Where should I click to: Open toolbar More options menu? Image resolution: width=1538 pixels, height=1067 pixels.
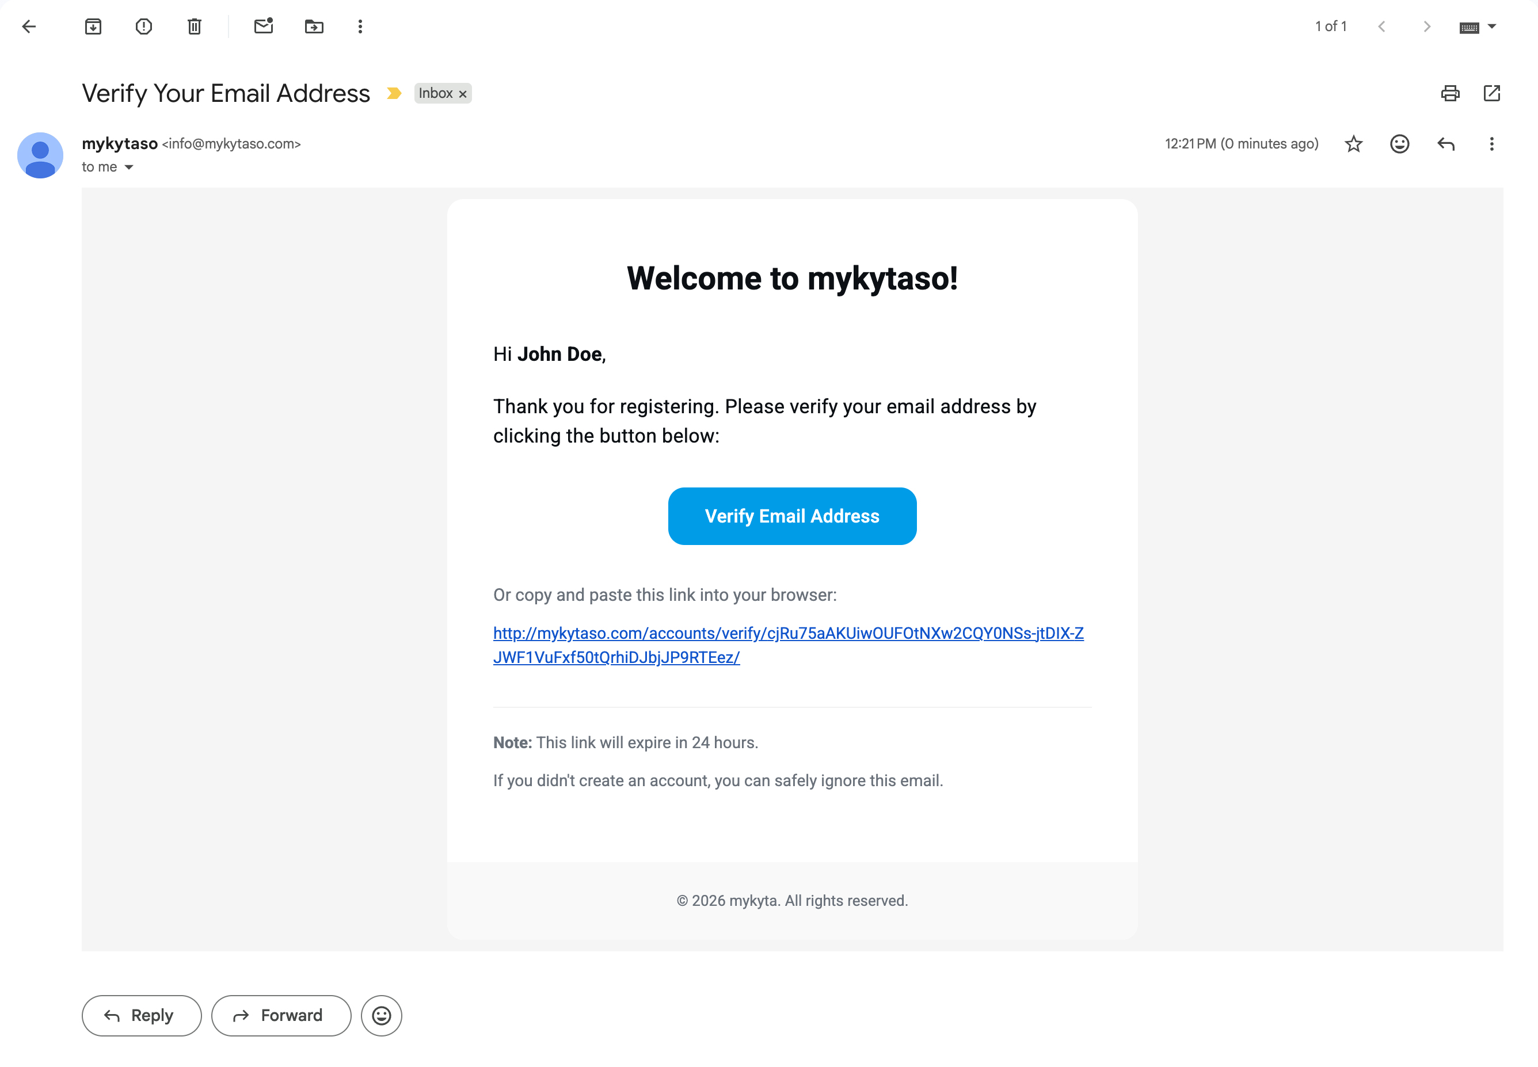click(360, 26)
